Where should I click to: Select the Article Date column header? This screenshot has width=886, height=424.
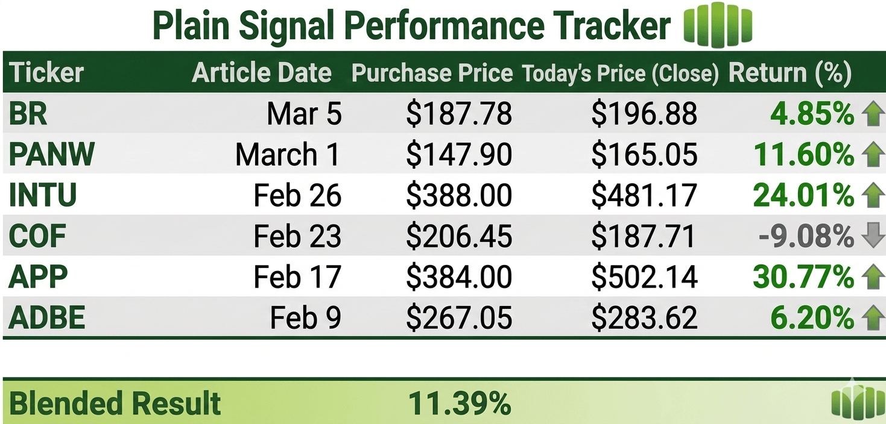tap(262, 73)
